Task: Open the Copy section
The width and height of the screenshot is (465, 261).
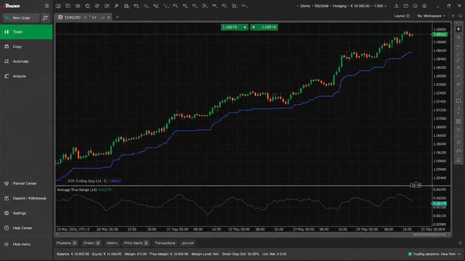Action: (x=26, y=47)
